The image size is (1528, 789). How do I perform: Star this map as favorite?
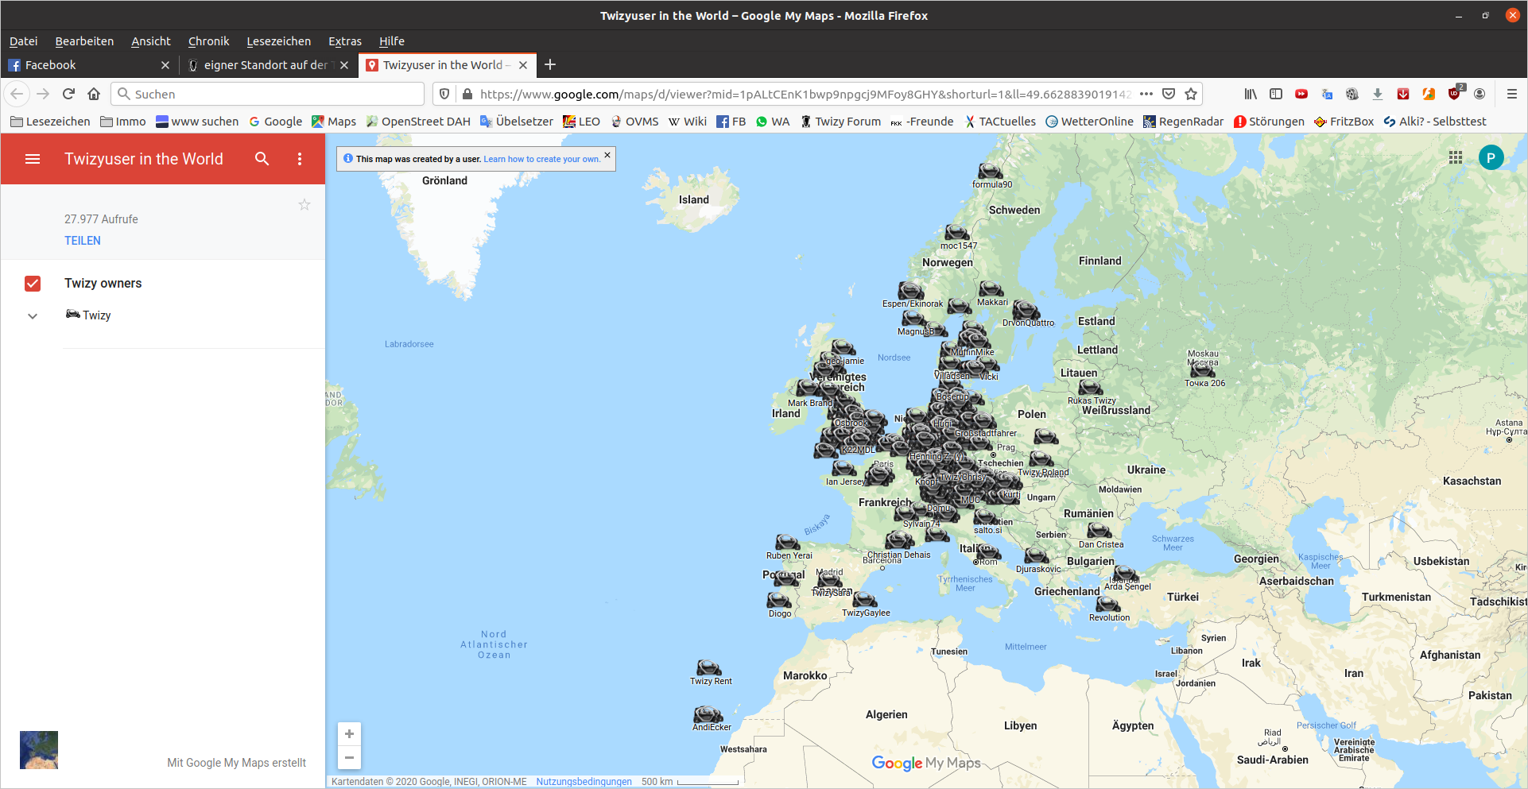click(304, 205)
